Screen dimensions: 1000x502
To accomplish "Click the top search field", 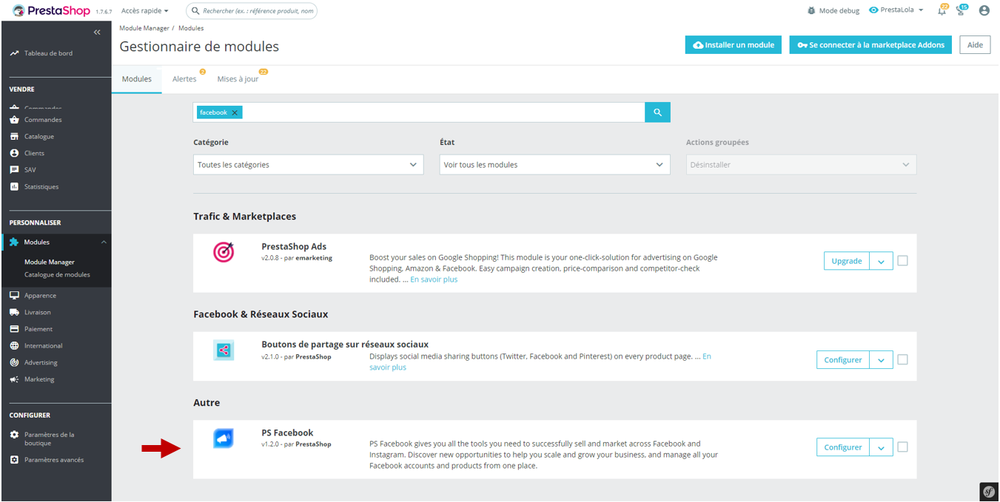I will [x=251, y=11].
